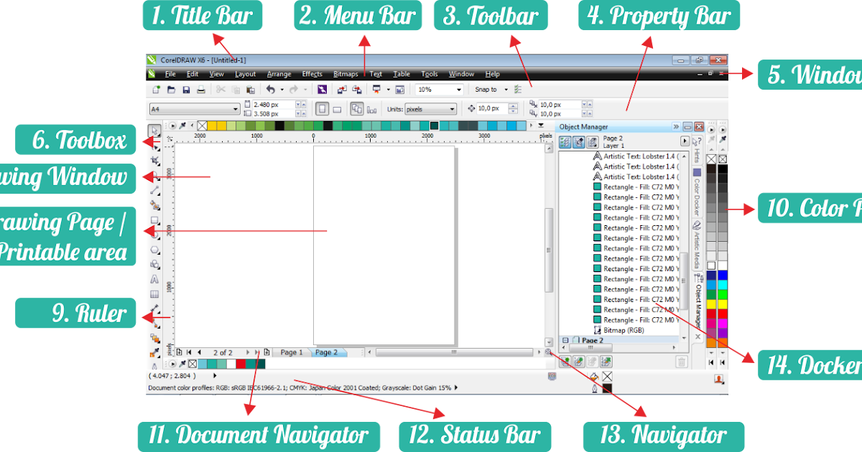
Task: Switch to the Page 1 tab
Action: pos(291,352)
